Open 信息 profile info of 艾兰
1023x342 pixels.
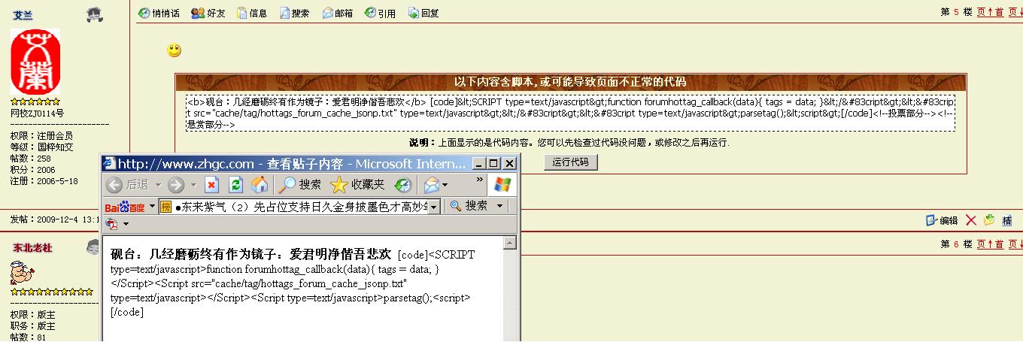click(252, 13)
